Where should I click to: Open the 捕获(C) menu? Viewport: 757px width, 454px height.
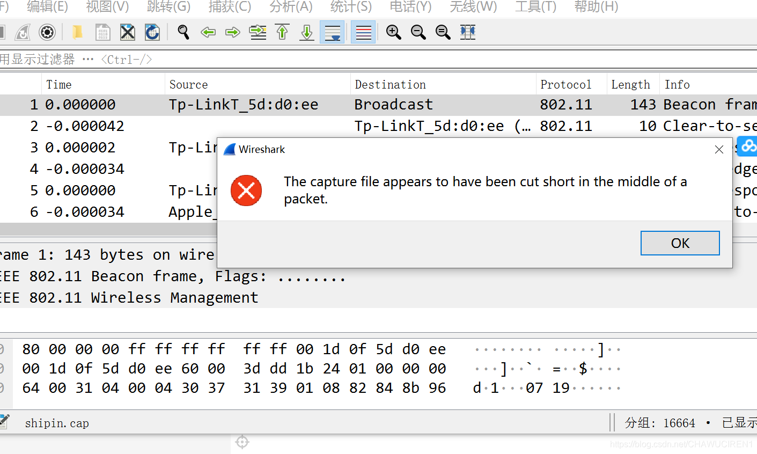[230, 7]
